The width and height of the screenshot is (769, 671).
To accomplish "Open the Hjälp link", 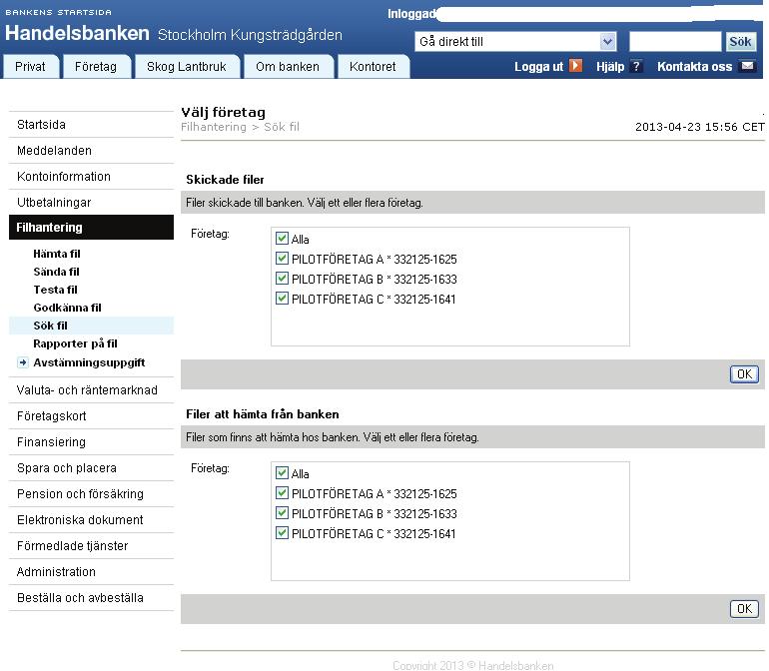I will [610, 67].
